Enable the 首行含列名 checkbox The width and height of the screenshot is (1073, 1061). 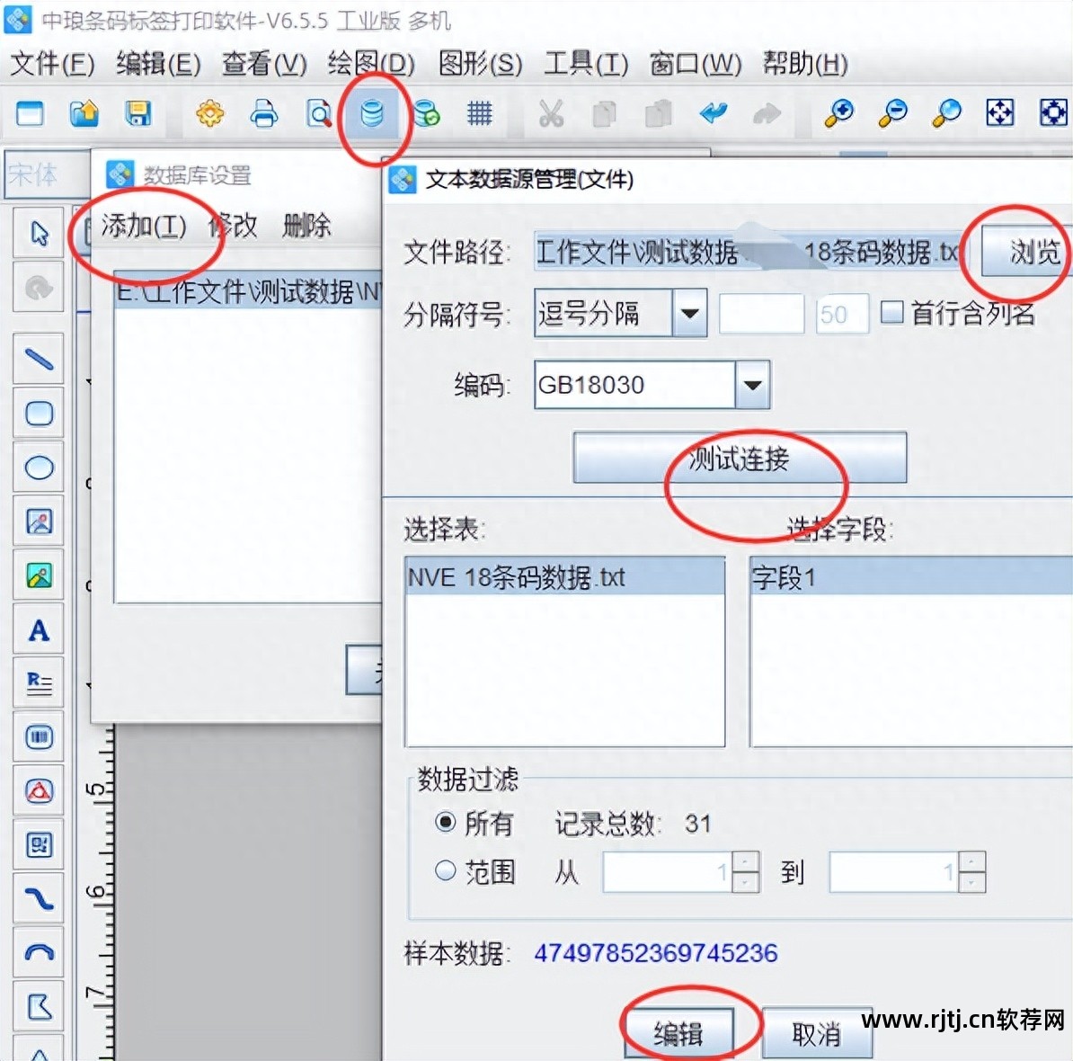pos(892,311)
